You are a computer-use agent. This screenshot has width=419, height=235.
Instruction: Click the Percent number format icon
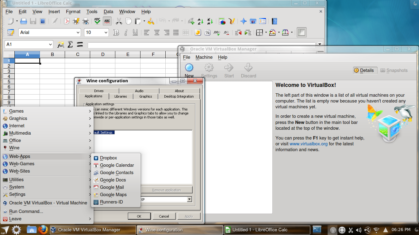[207, 32]
